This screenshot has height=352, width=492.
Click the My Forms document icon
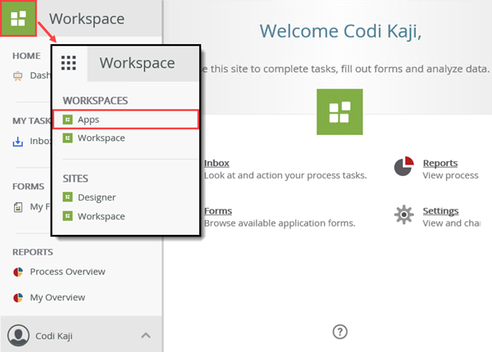[18, 207]
